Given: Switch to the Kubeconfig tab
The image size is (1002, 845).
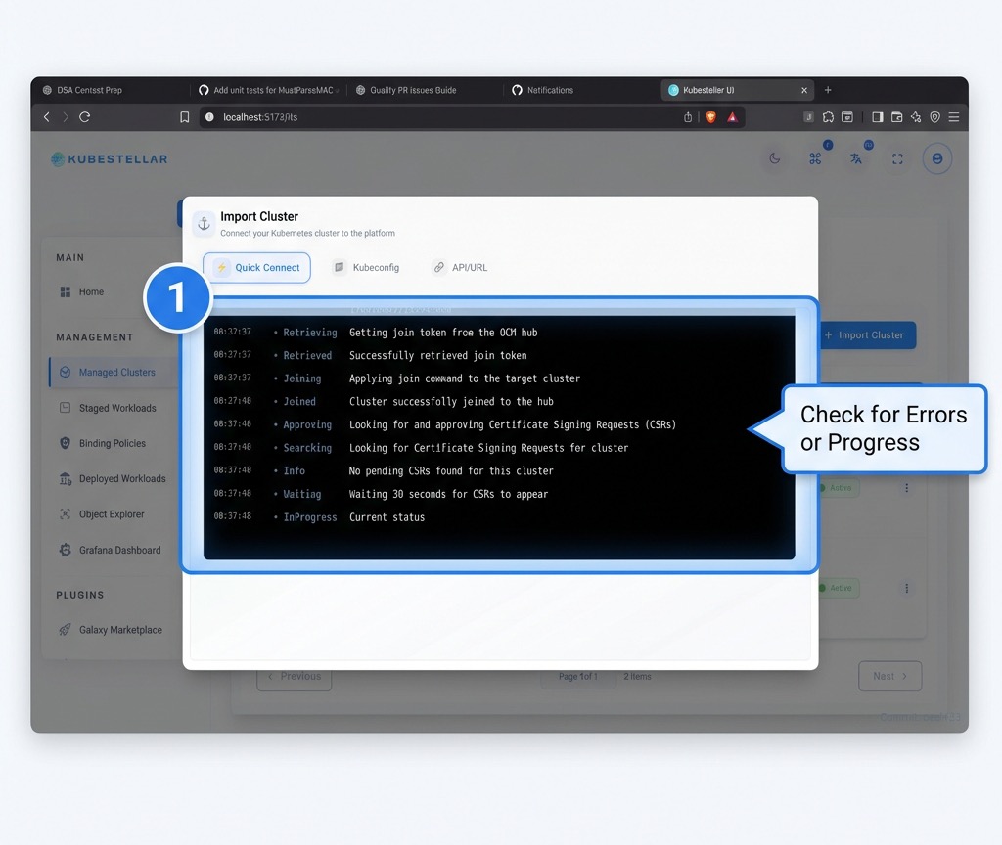Looking at the screenshot, I should pos(366,266).
